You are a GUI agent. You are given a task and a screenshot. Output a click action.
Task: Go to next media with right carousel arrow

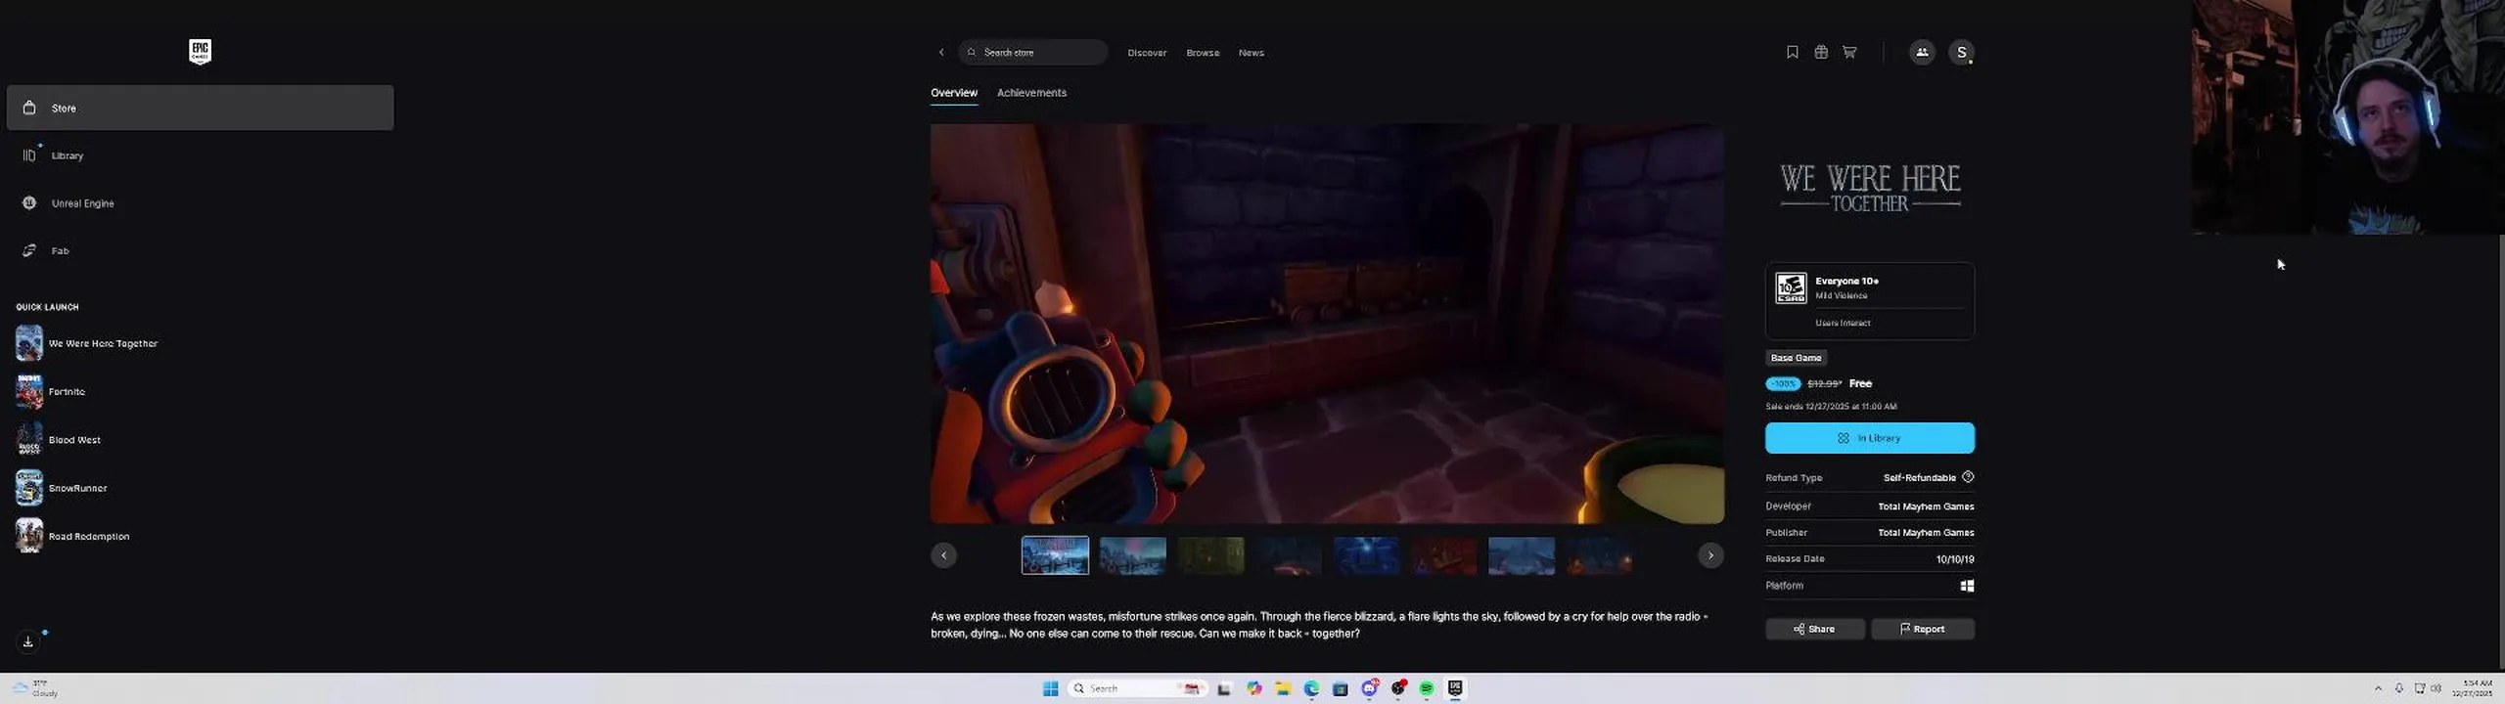[1710, 555]
